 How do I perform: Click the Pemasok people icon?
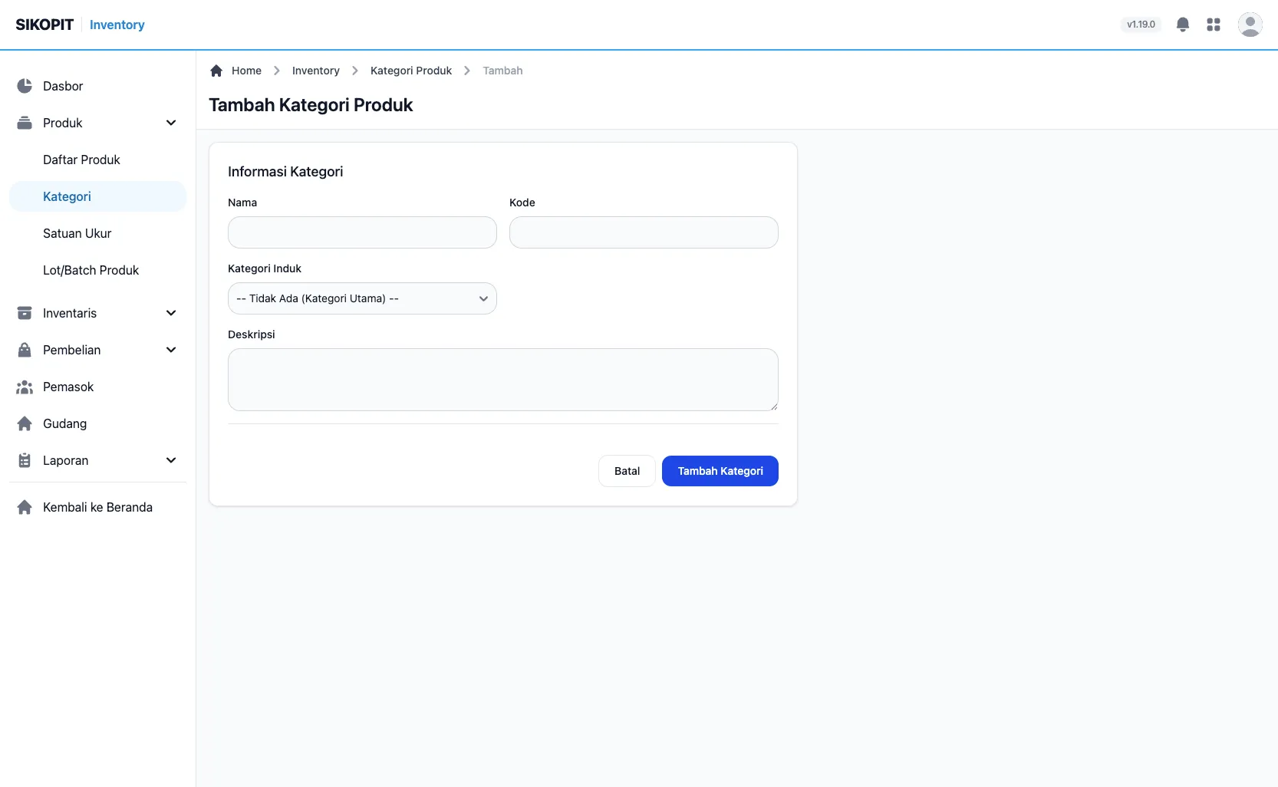[25, 387]
